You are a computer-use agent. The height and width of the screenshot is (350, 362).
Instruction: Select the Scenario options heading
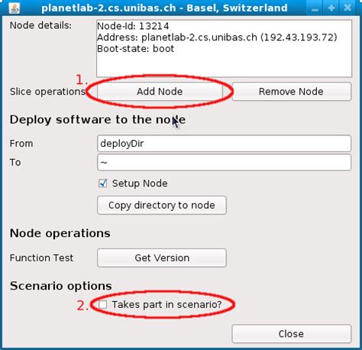(61, 286)
